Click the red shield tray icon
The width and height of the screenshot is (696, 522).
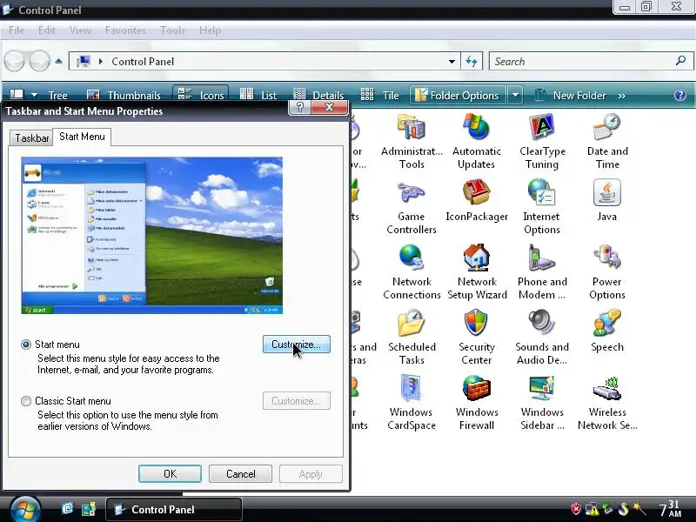(x=576, y=509)
